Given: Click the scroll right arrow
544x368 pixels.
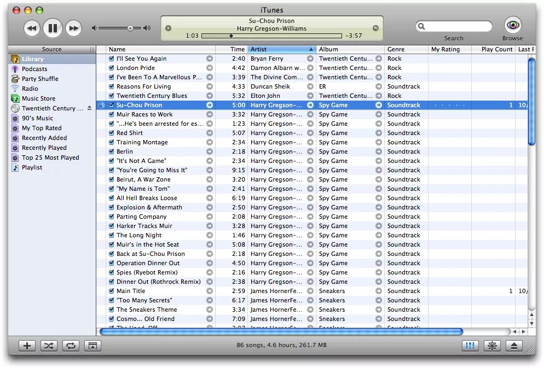Looking at the screenshot, I should (x=523, y=331).
